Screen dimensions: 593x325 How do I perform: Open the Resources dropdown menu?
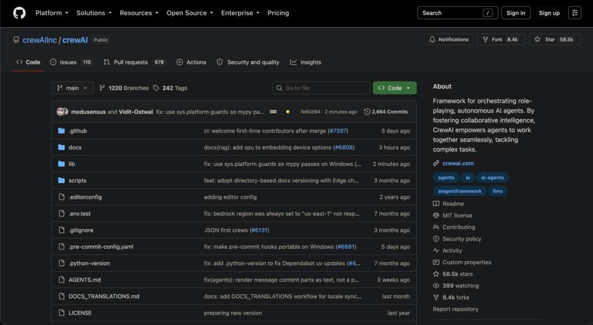coord(139,13)
